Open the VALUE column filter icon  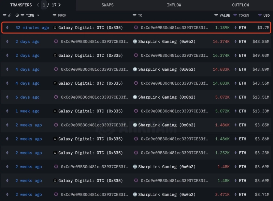pos(216,15)
